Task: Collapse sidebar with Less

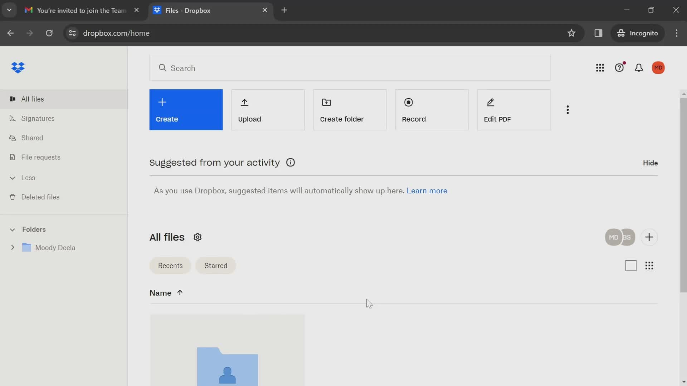Action: click(28, 178)
